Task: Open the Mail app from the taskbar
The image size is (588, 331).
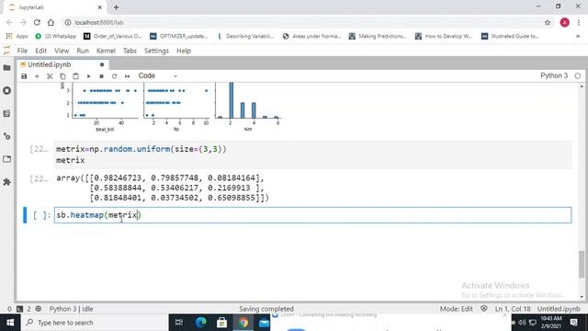Action: coord(264,323)
